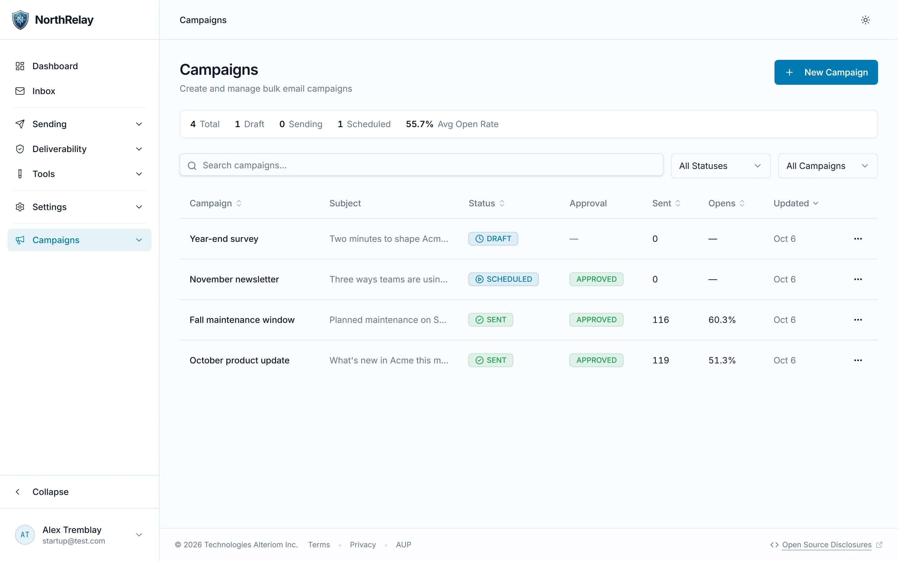Viewport: 898px width, 561px height.
Task: Focus the Search campaigns field
Action: point(422,165)
